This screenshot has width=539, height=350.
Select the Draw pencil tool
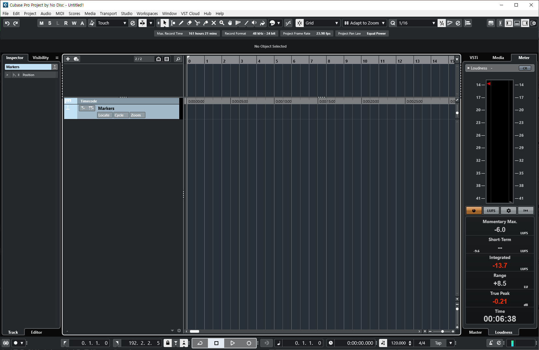(x=181, y=23)
